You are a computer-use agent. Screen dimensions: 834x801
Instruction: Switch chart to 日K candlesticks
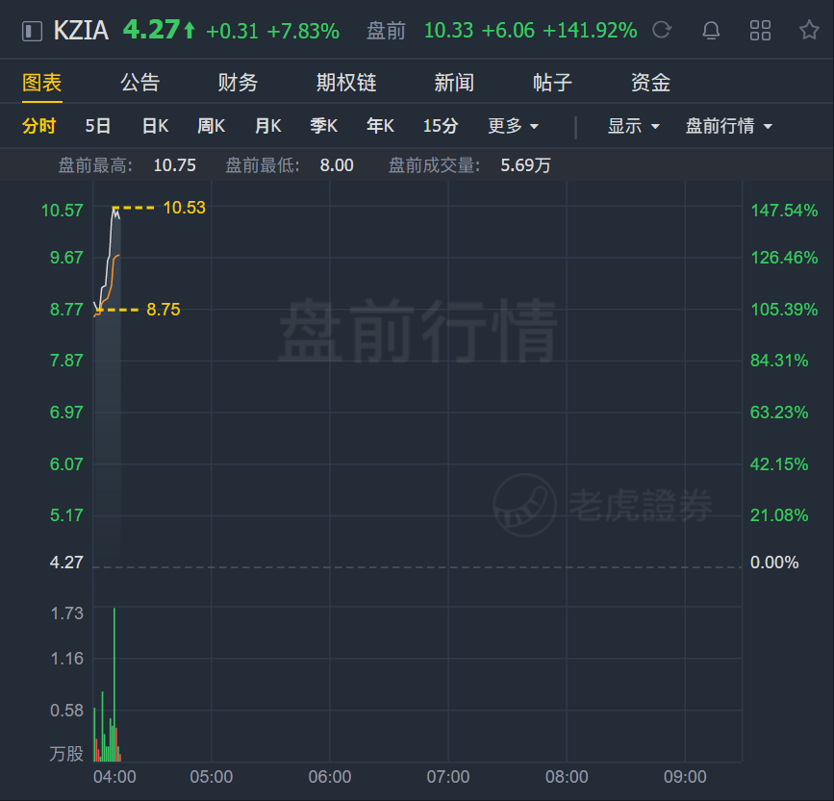155,126
